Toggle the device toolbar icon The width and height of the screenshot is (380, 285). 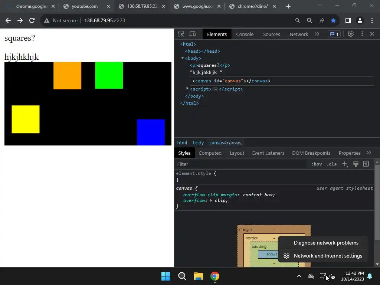tap(193, 34)
